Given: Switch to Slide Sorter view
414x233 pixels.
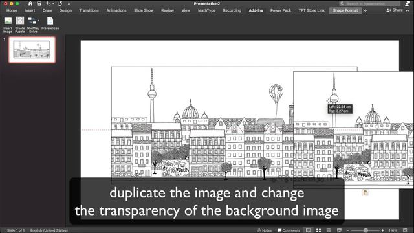Looking at the screenshot, I should 319,230.
